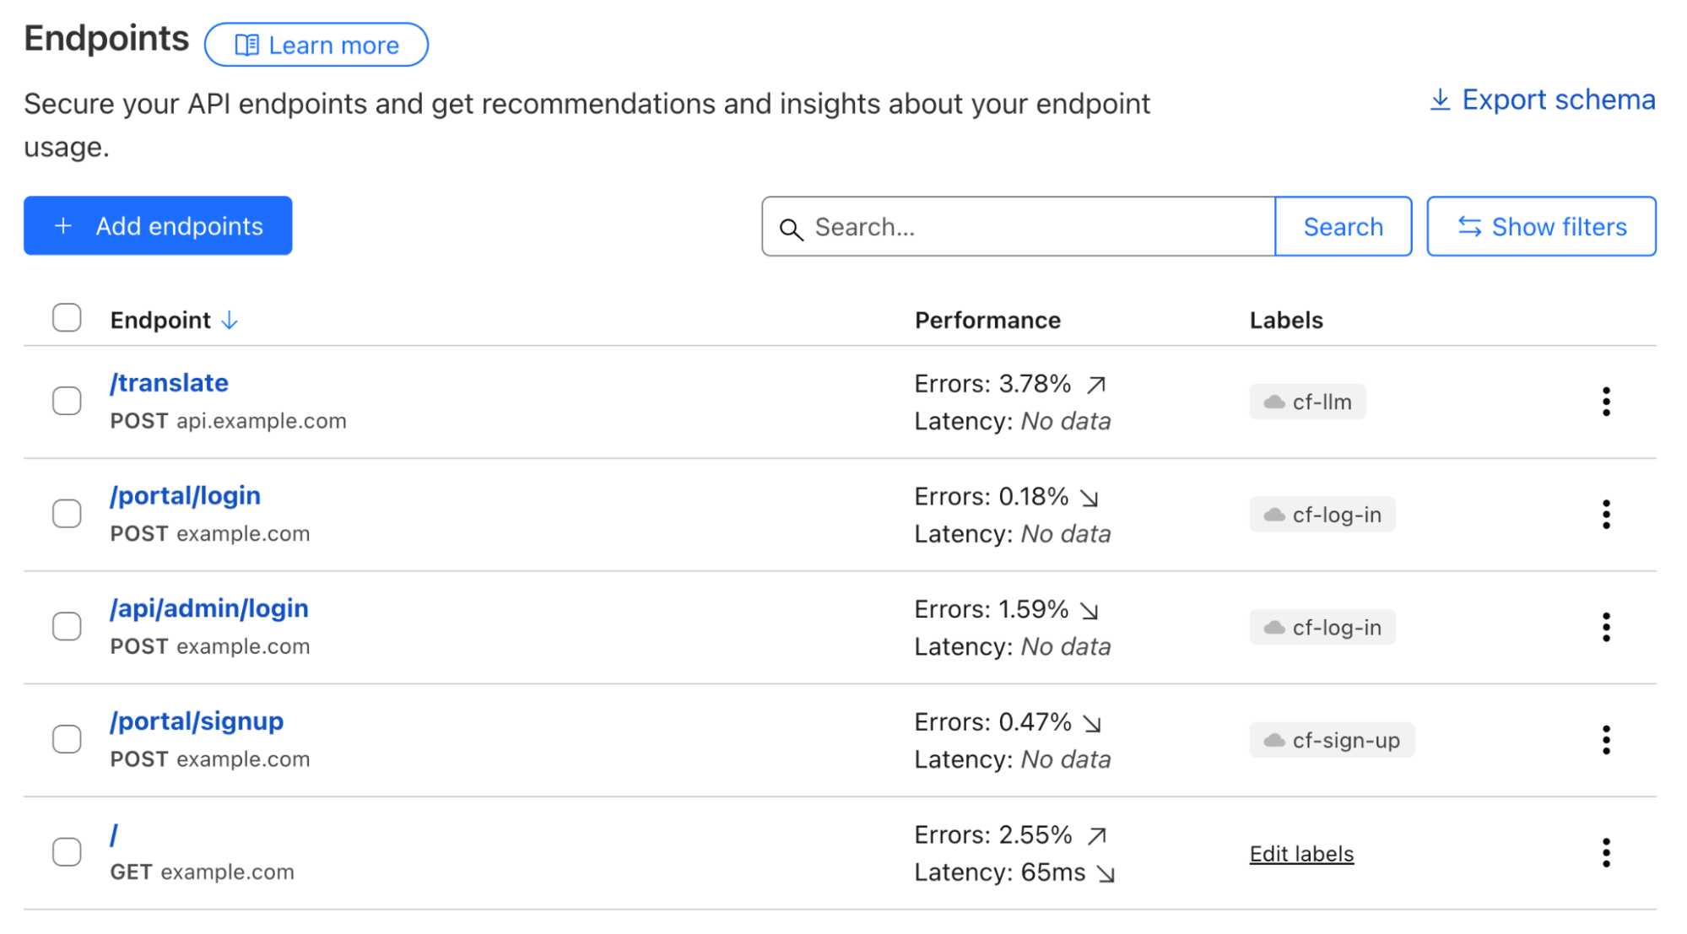Image resolution: width=1687 pixels, height=934 pixels.
Task: Click the Add endpoints button
Action: [x=158, y=226]
